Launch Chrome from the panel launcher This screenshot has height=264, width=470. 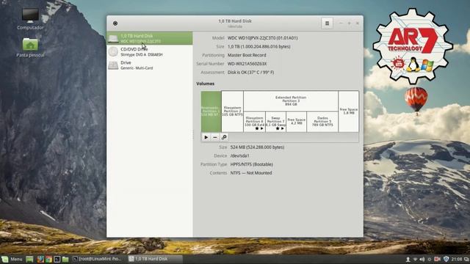(48, 259)
